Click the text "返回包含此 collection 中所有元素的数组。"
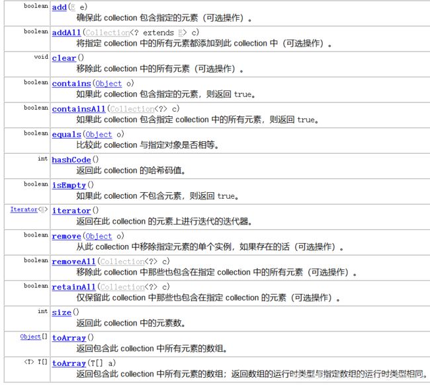The image size is (430, 385). (x=152, y=349)
